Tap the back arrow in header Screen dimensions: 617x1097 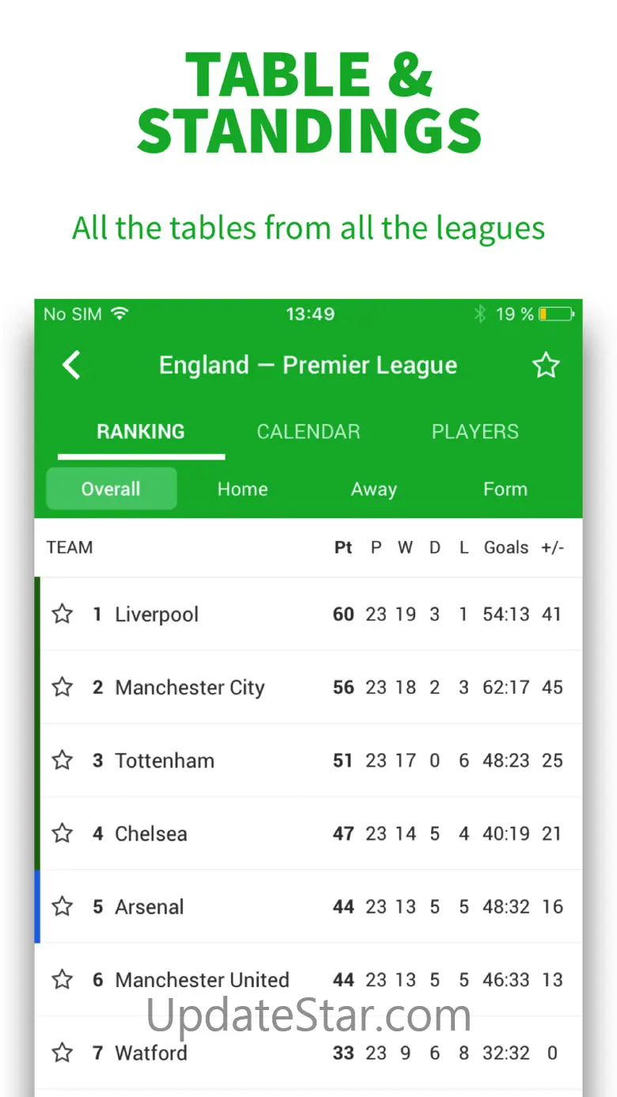tap(72, 365)
